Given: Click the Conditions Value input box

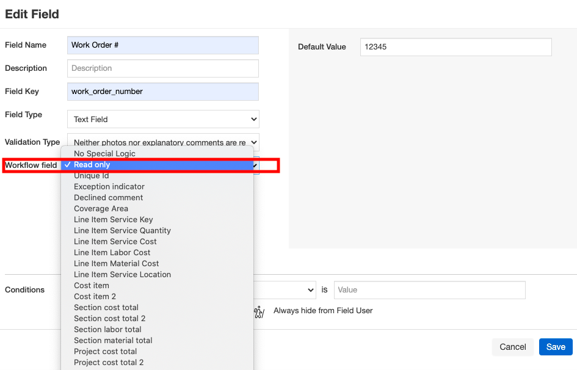Looking at the screenshot, I should (x=429, y=290).
